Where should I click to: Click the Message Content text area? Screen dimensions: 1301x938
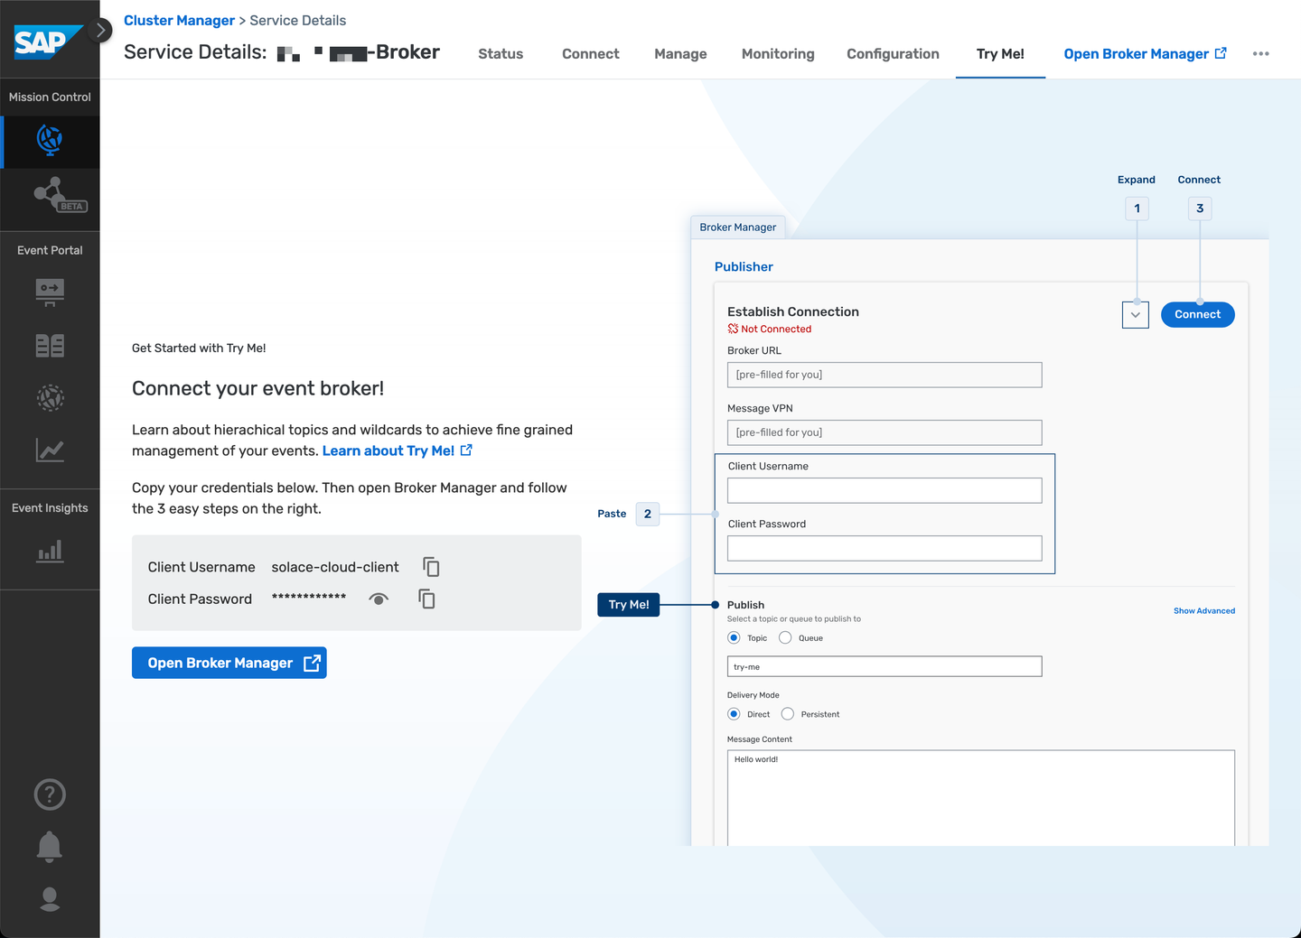(981, 798)
